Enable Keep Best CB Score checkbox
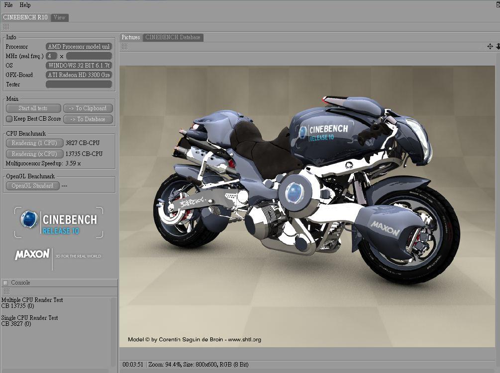Viewport: 500px width, 373px height. pos(9,119)
